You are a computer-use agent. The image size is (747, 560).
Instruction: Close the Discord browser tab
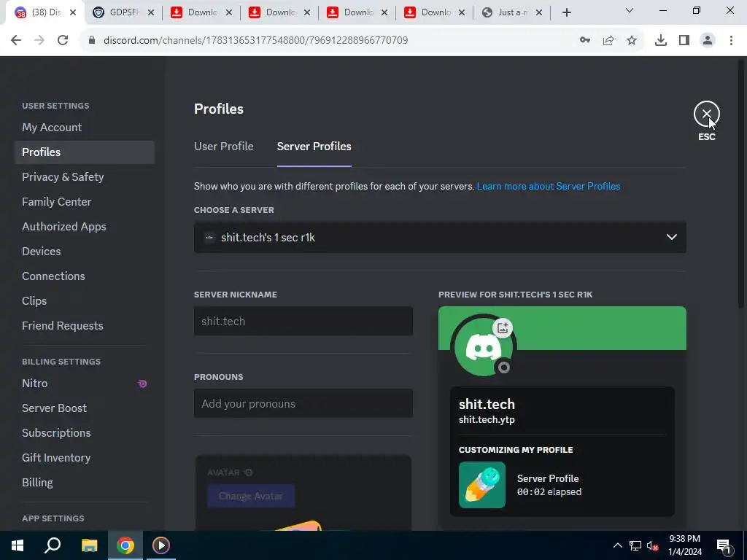(x=73, y=12)
